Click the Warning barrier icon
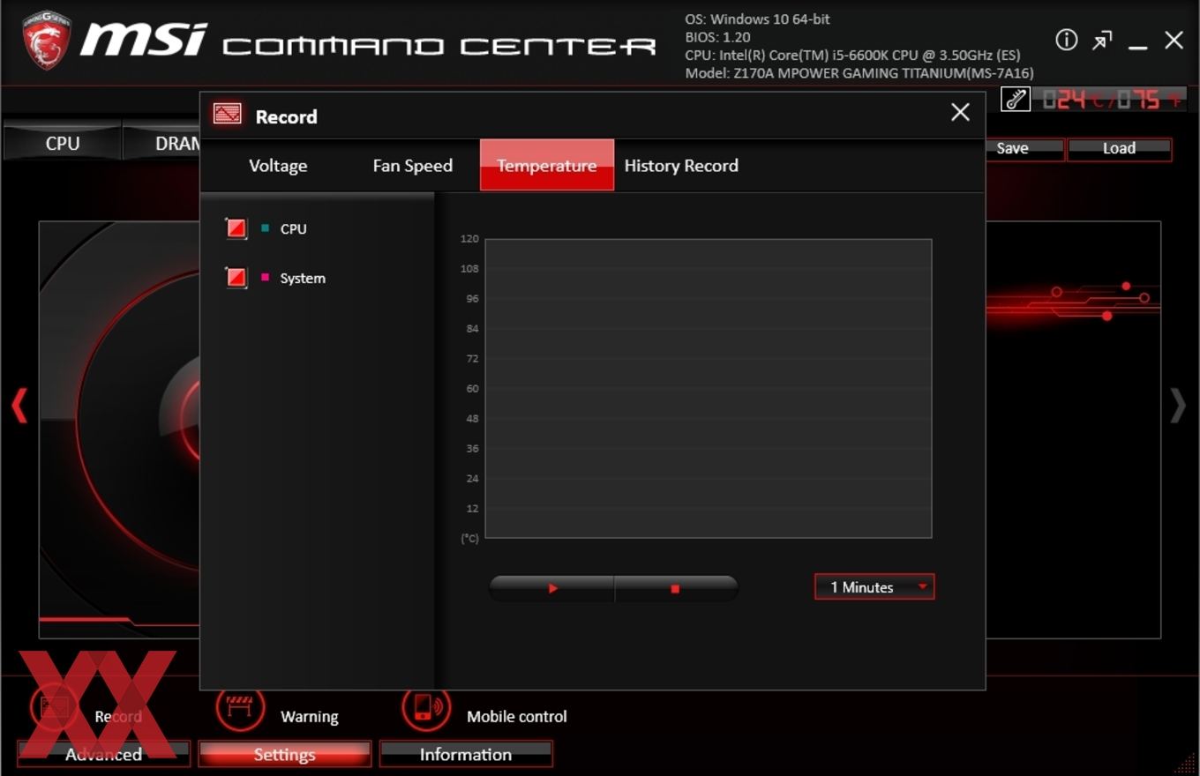 point(240,708)
